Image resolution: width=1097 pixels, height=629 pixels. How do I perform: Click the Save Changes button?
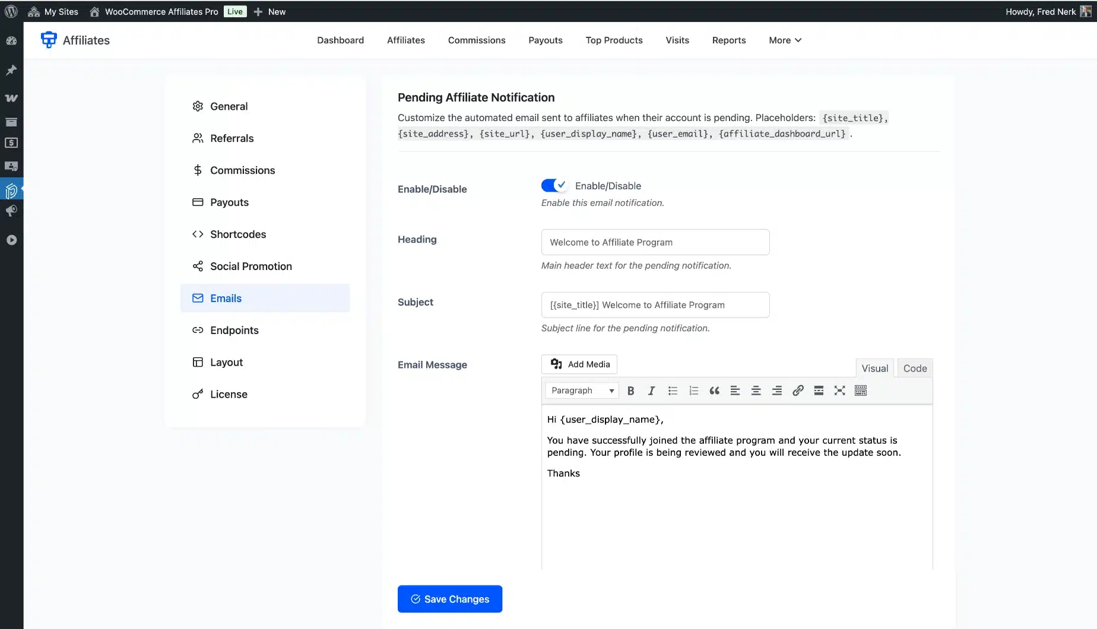449,599
